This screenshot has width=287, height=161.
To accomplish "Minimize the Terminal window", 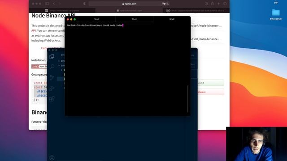I will pyautogui.click(x=71, y=19).
